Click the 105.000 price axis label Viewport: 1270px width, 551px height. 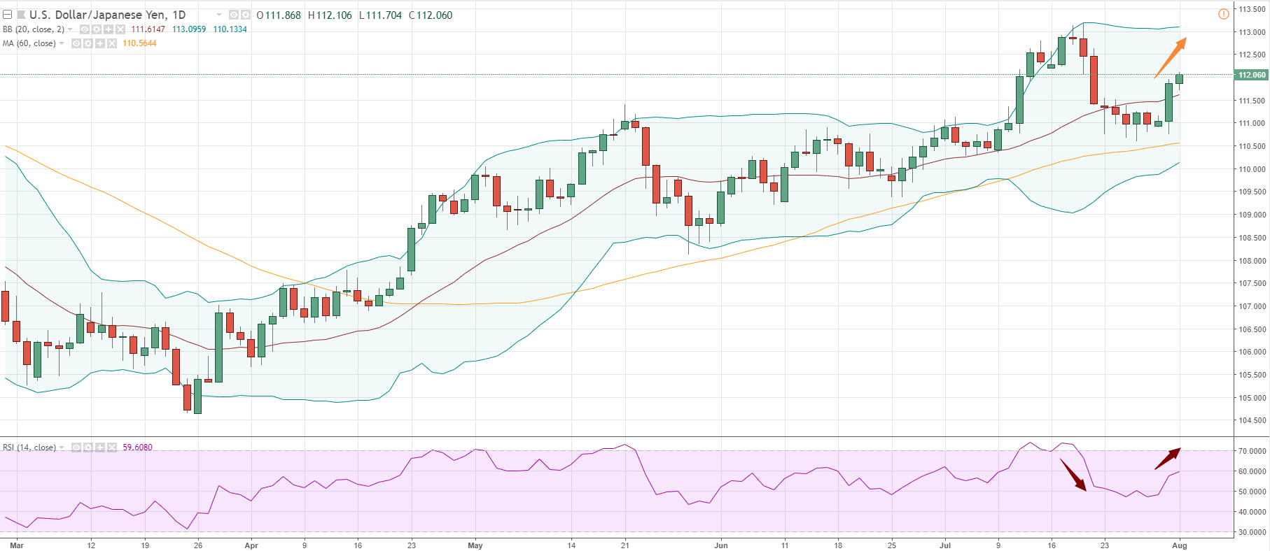1252,398
